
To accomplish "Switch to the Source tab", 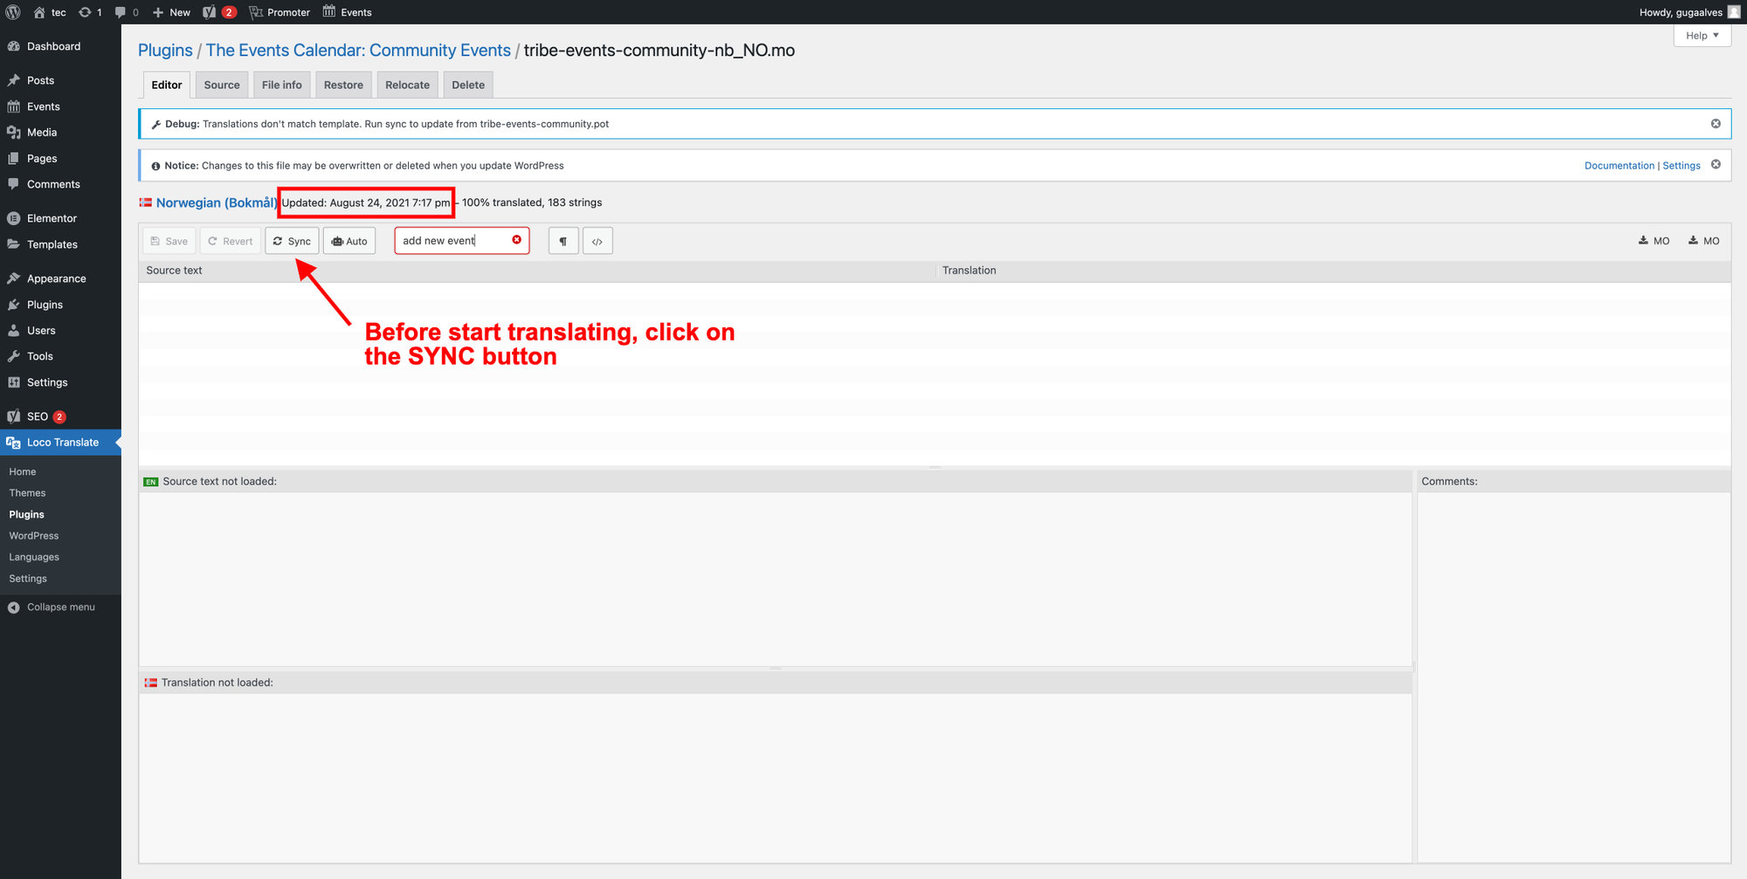I will pos(222,85).
